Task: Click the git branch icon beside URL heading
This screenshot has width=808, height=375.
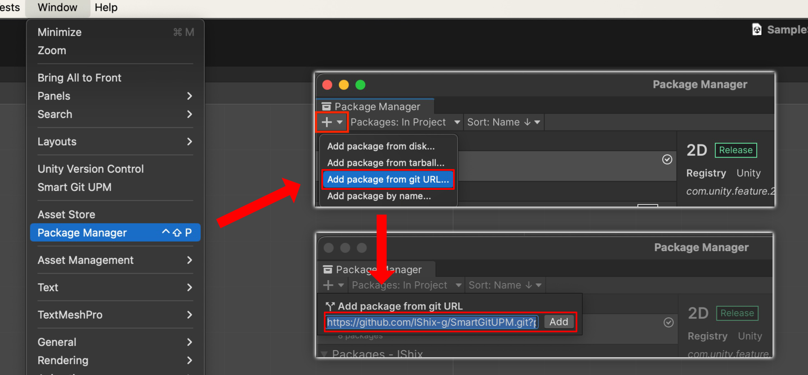Action: tap(330, 306)
